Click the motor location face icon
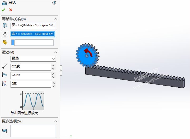This screenshot has width=190, height=139. [5, 26]
